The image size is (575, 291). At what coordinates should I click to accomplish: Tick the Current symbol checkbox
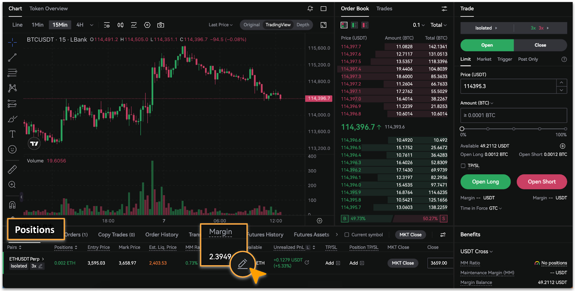point(347,235)
